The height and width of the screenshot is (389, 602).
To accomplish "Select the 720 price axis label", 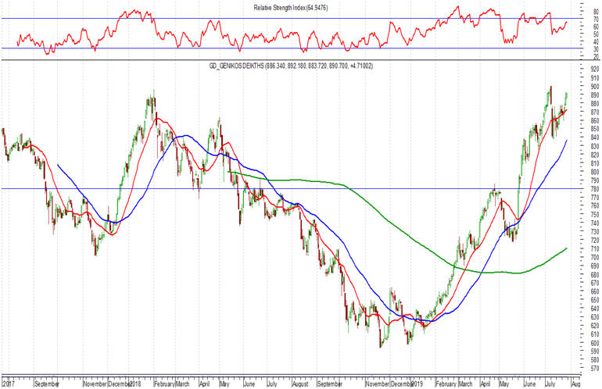I will click(x=595, y=240).
